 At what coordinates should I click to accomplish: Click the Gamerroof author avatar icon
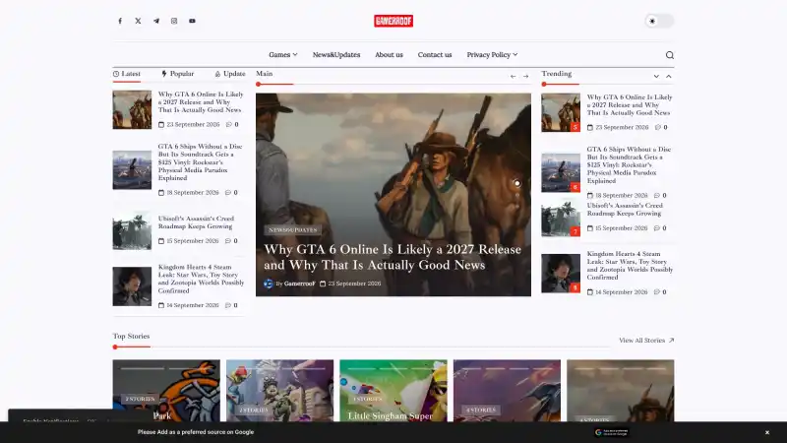tap(269, 284)
